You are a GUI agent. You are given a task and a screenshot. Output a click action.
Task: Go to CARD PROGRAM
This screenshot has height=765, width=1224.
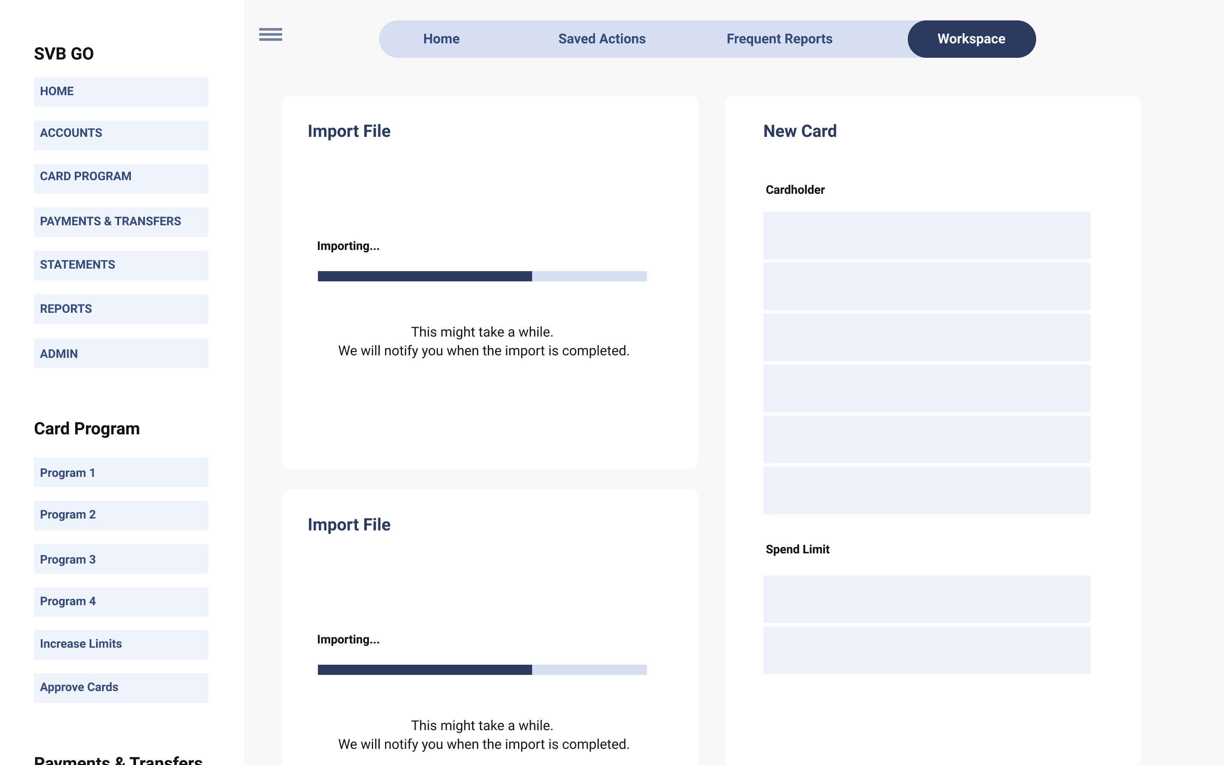pyautogui.click(x=120, y=178)
